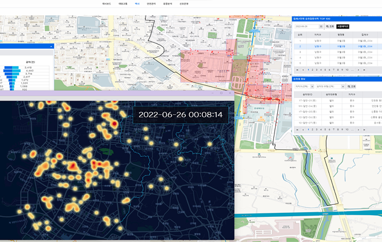The image size is (382, 242).
Task: Click the search button in TOP 100 panel
Action: (330, 26)
